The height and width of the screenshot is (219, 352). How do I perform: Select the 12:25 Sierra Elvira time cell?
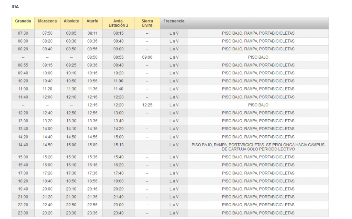tap(147, 105)
